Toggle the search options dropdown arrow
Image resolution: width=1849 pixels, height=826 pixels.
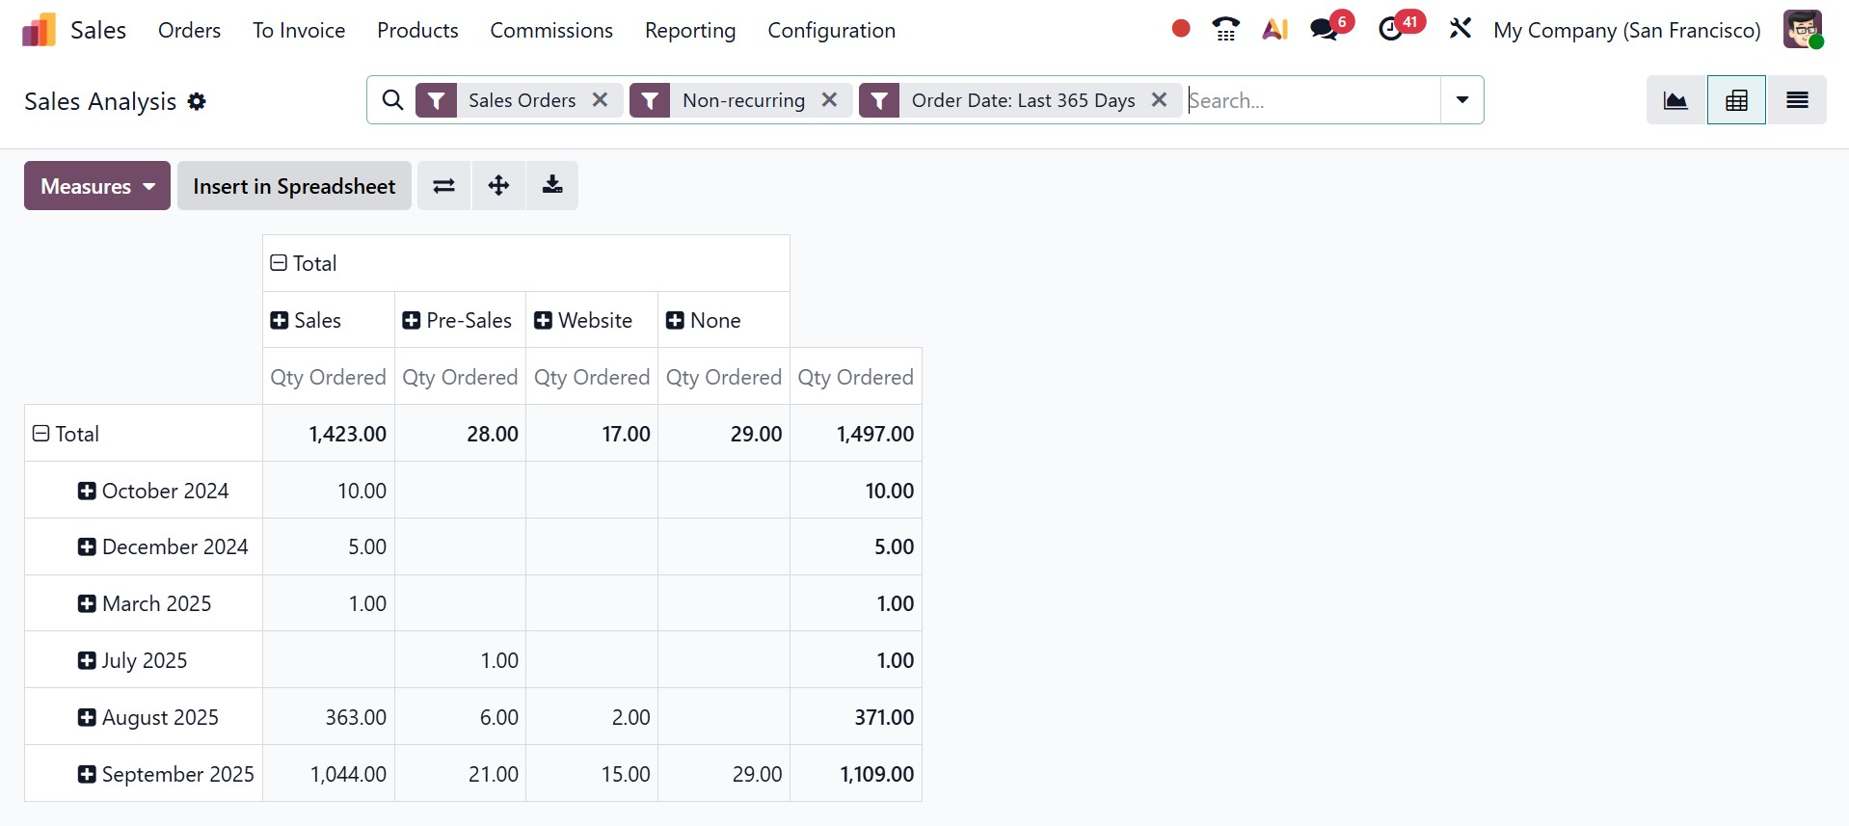click(1461, 100)
